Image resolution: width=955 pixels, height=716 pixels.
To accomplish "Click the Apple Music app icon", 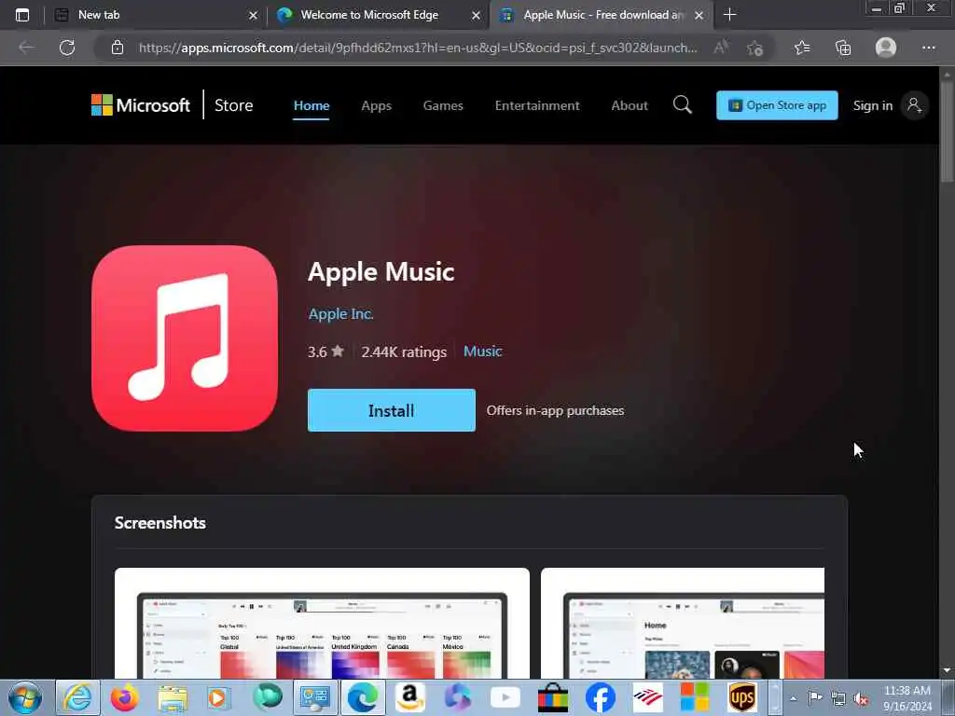I will (185, 338).
